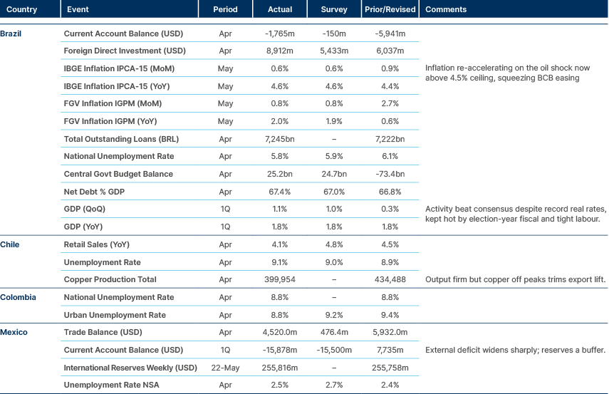The image size is (609, 394).
Task: Select the 434,488 prior value
Action: coord(390,279)
